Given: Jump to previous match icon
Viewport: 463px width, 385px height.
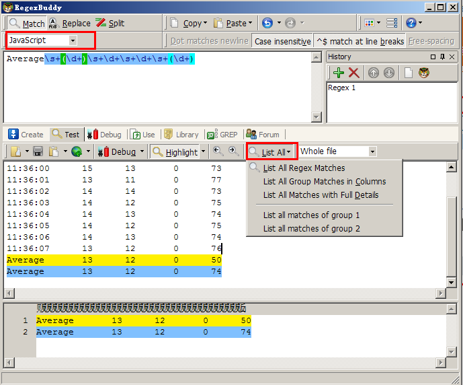Looking at the screenshot, I should coord(218,151).
